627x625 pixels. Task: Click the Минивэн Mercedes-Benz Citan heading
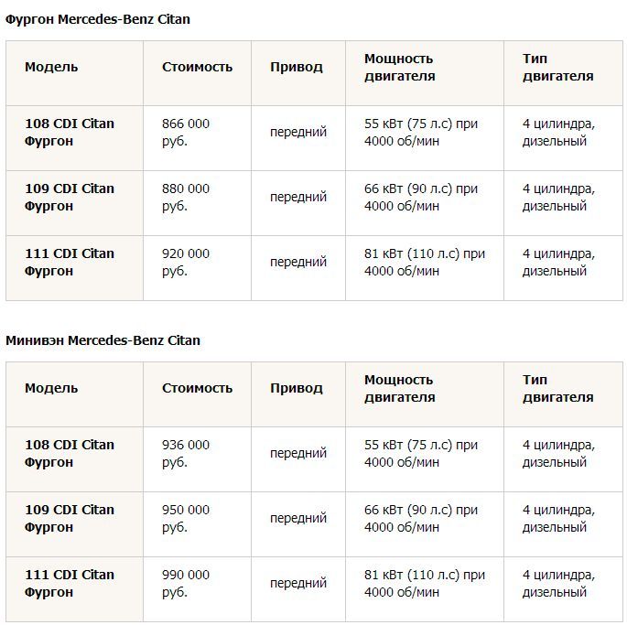tap(103, 340)
